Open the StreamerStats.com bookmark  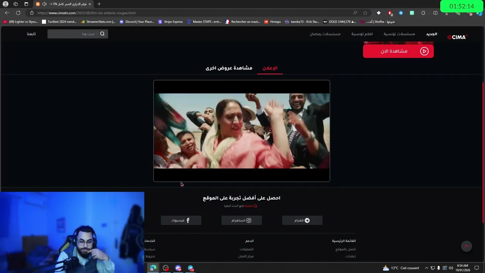(x=98, y=22)
